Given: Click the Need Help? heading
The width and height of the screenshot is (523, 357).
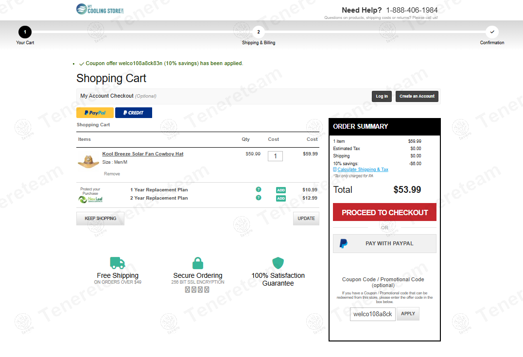Looking at the screenshot, I should click(362, 10).
